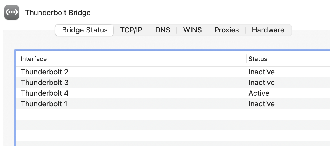
Task: Open the Hardware tab
Action: point(268,30)
